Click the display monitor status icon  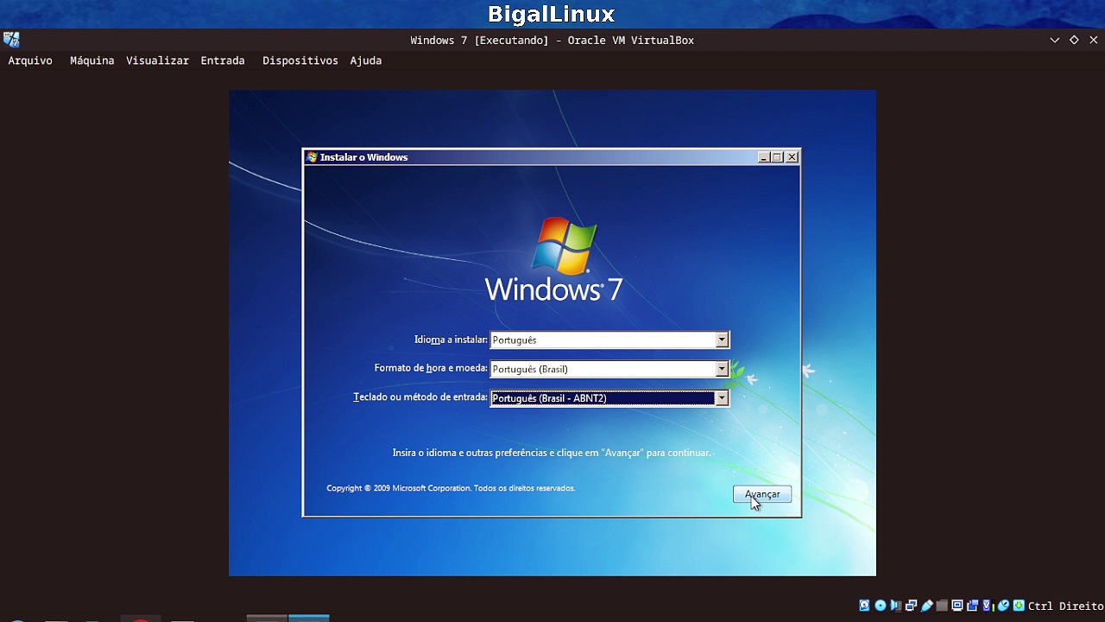coord(957,606)
